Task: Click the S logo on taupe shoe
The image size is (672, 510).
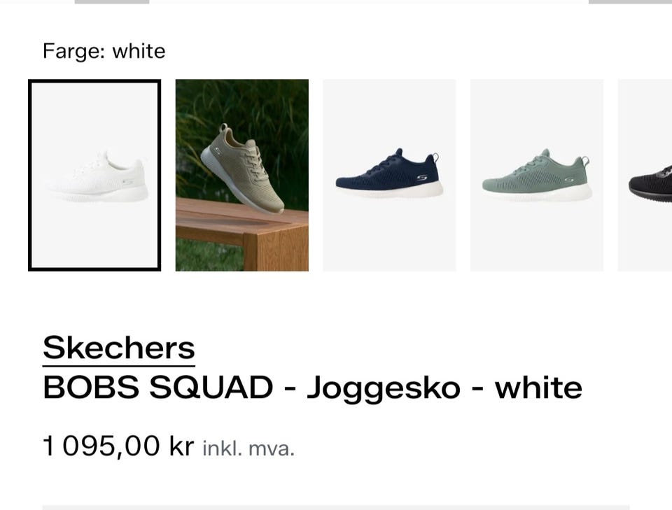Action: (217, 150)
